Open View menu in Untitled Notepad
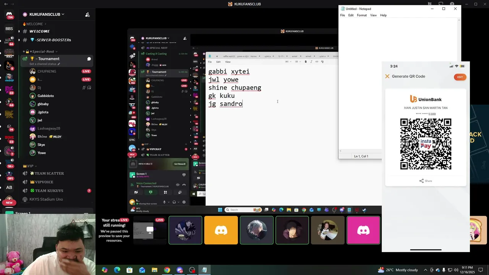 [x=373, y=15]
